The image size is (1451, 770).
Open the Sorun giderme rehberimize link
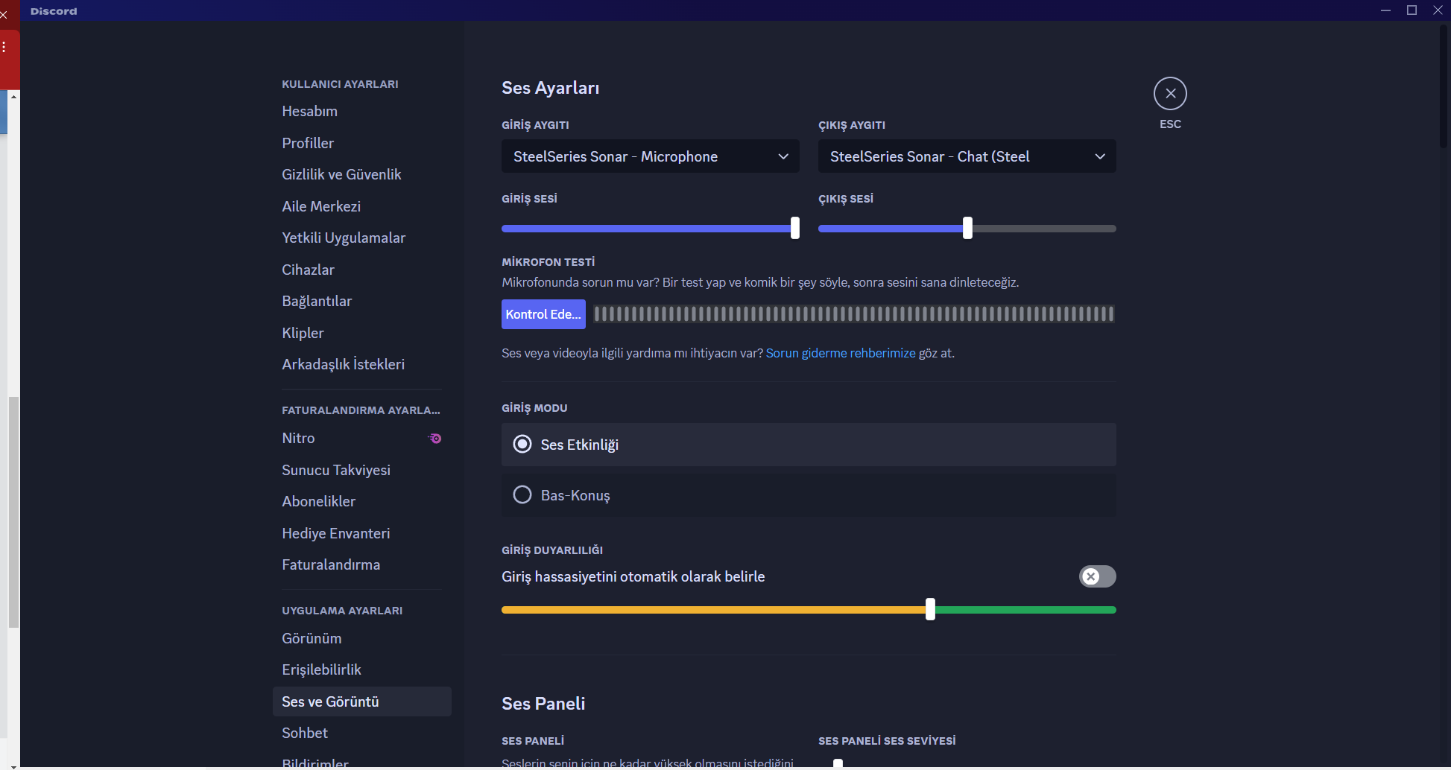click(x=841, y=353)
